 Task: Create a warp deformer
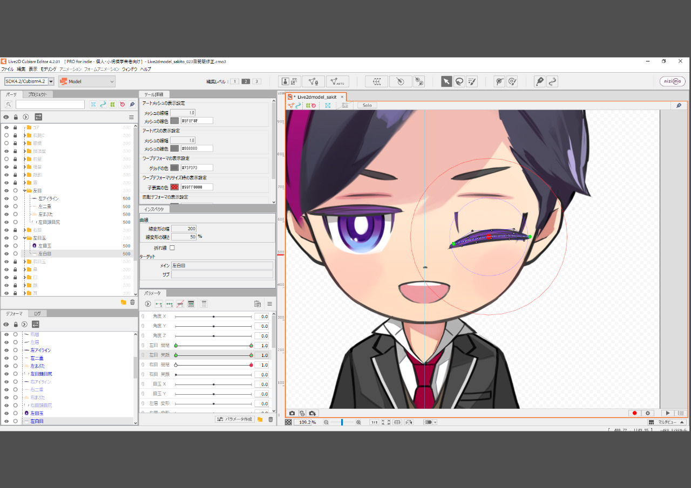point(376,81)
